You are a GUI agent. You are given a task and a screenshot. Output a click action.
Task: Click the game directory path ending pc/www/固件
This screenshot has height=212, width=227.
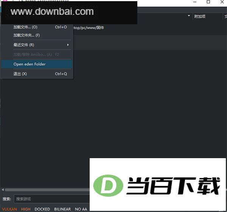[89, 28]
